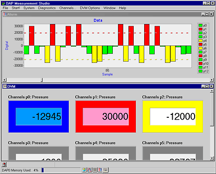The height and width of the screenshot is (174, 216).
Task: Toggle the p0 legend entry
Action: click(x=203, y=25)
